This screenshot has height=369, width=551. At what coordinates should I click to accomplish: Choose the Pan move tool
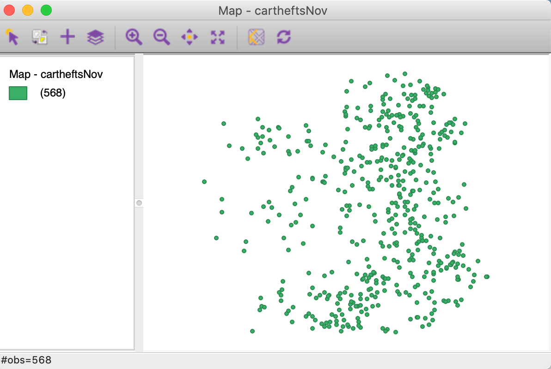coord(190,37)
